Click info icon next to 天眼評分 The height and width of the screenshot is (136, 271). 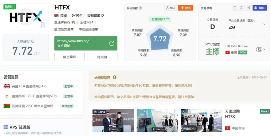(33, 41)
